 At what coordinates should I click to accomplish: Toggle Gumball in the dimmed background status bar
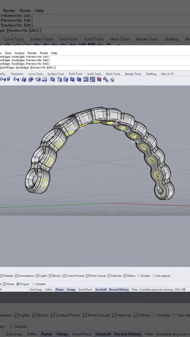click(x=103, y=334)
